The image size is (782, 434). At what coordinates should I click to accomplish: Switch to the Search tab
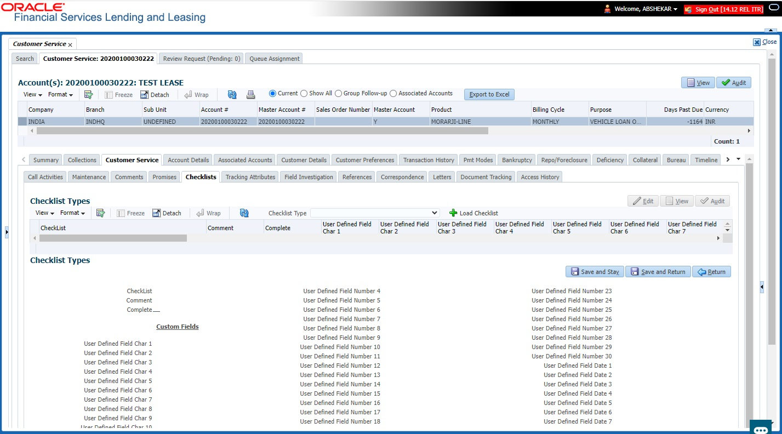pos(25,59)
